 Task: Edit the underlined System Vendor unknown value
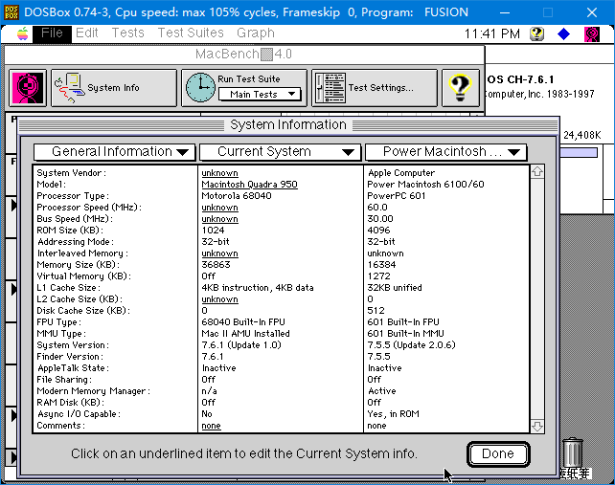[x=219, y=173]
